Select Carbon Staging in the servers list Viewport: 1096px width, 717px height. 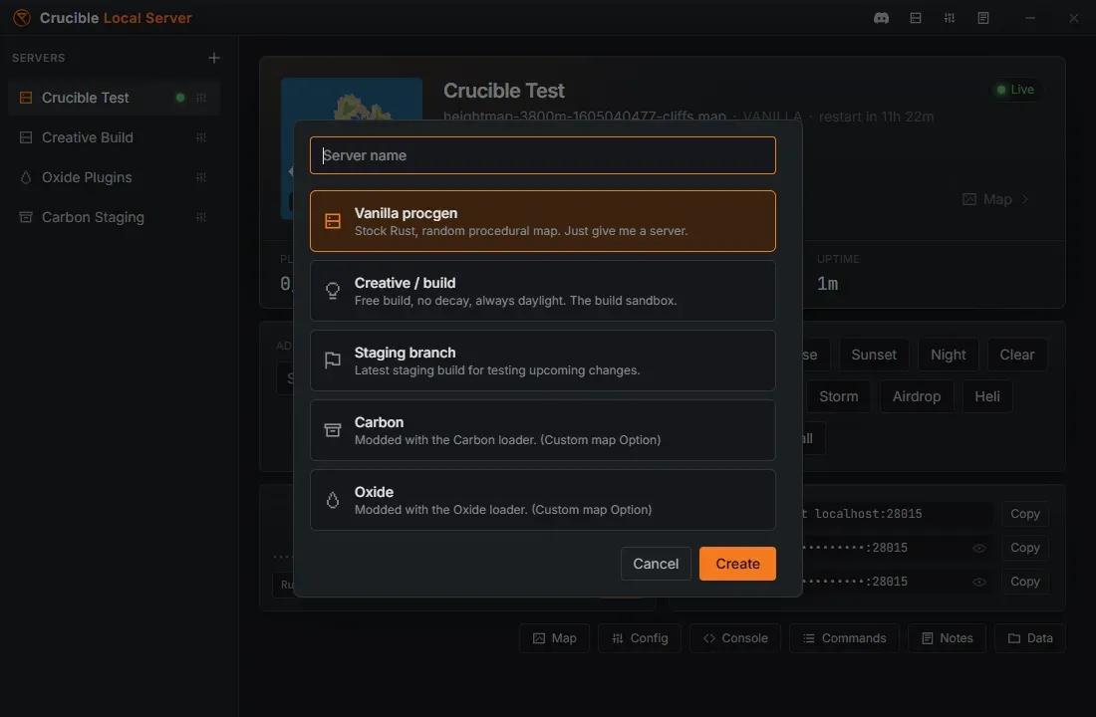point(114,217)
